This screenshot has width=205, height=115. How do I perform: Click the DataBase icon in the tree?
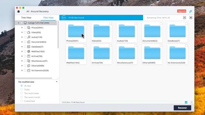(29, 47)
